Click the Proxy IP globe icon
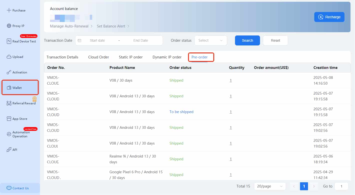Image resolution: width=355 pixels, height=195 pixels. point(9,26)
